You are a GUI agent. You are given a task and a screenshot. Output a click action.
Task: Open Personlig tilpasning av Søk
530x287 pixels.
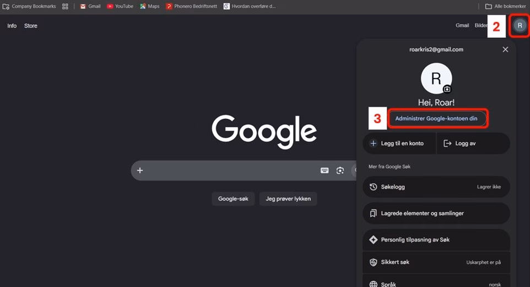(x=436, y=240)
